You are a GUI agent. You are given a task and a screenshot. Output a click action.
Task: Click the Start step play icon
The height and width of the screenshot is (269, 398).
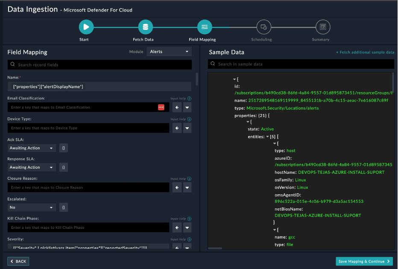point(86,27)
